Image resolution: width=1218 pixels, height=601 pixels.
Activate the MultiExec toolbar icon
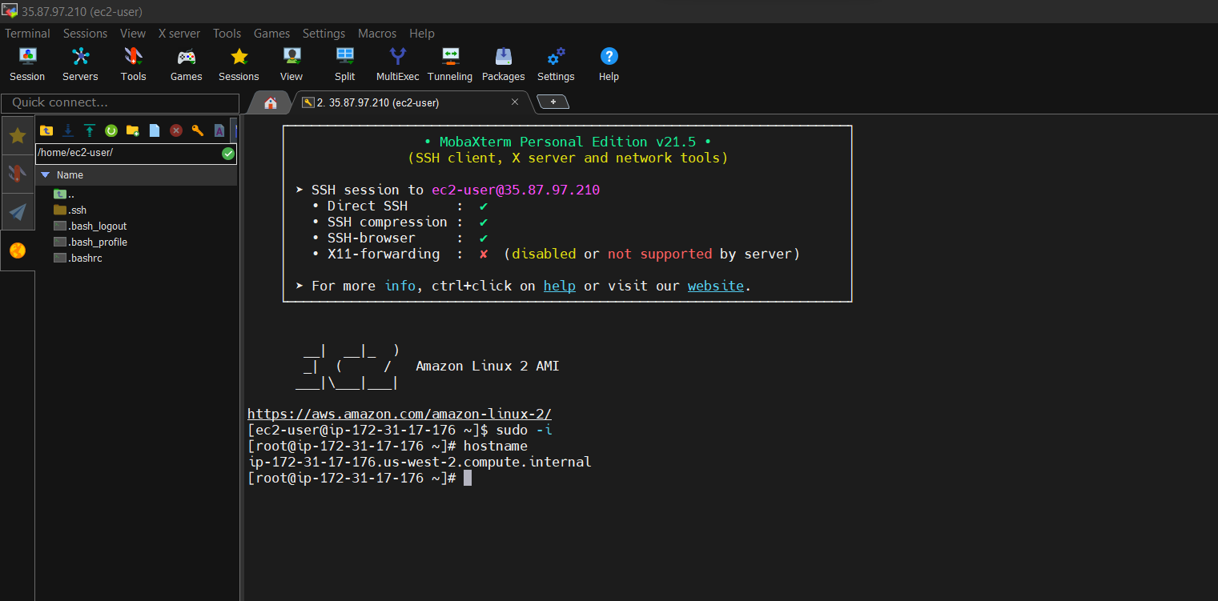398,64
